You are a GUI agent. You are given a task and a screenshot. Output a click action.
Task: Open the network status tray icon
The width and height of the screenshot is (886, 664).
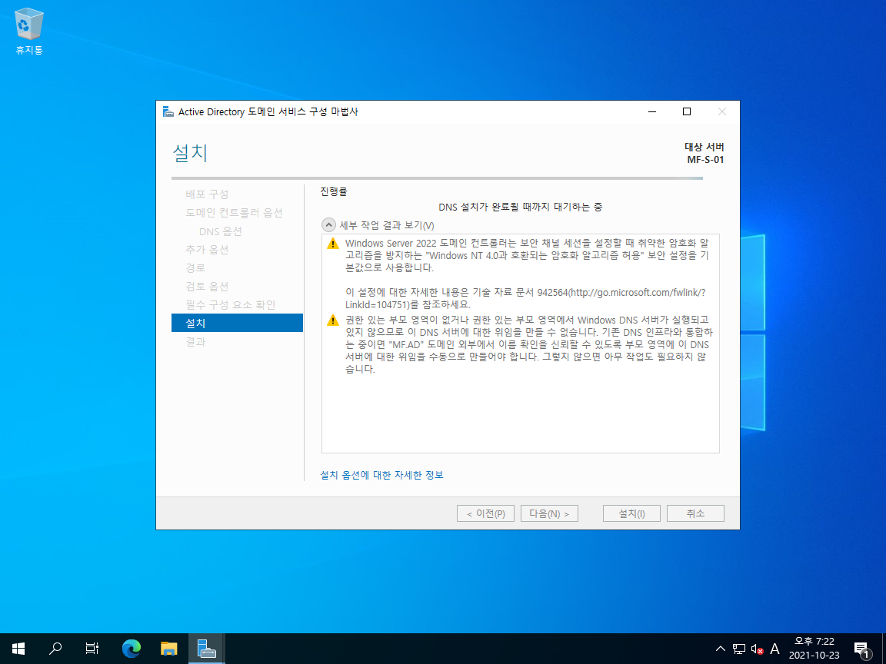click(x=739, y=649)
